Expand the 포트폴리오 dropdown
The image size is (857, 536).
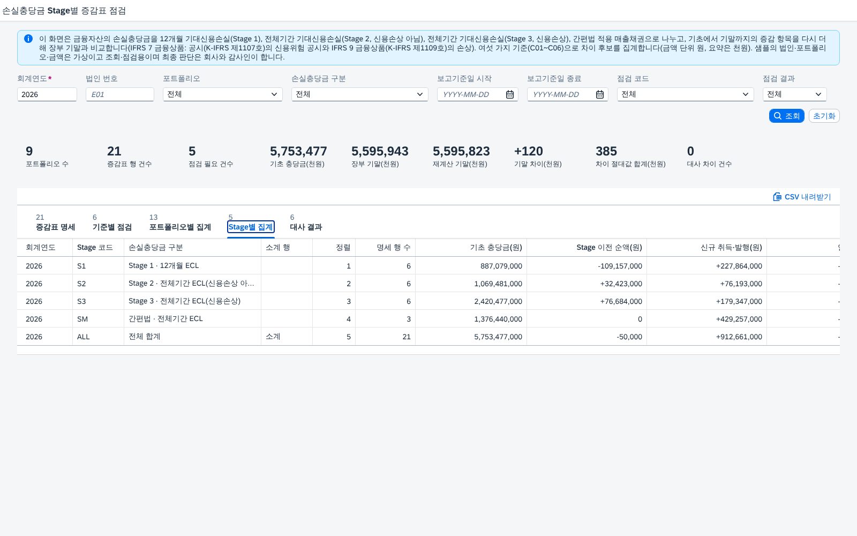222,94
